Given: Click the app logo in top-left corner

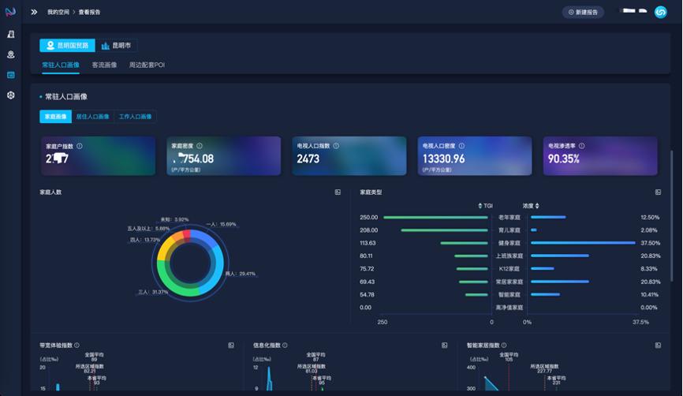Looking at the screenshot, I should (x=11, y=12).
